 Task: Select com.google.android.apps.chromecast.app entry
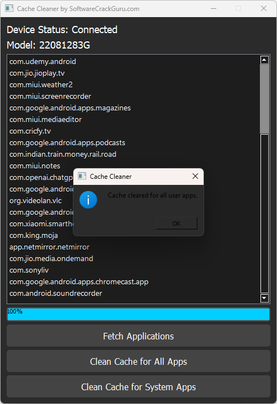tap(79, 282)
